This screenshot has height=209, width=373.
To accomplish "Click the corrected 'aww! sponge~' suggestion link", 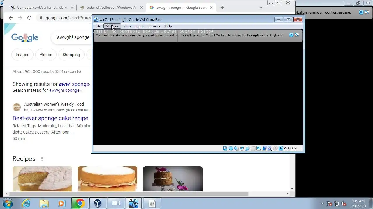I will tap(75, 84).
